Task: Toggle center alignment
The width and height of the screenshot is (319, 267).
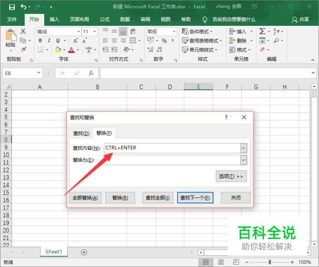Action: (114, 41)
